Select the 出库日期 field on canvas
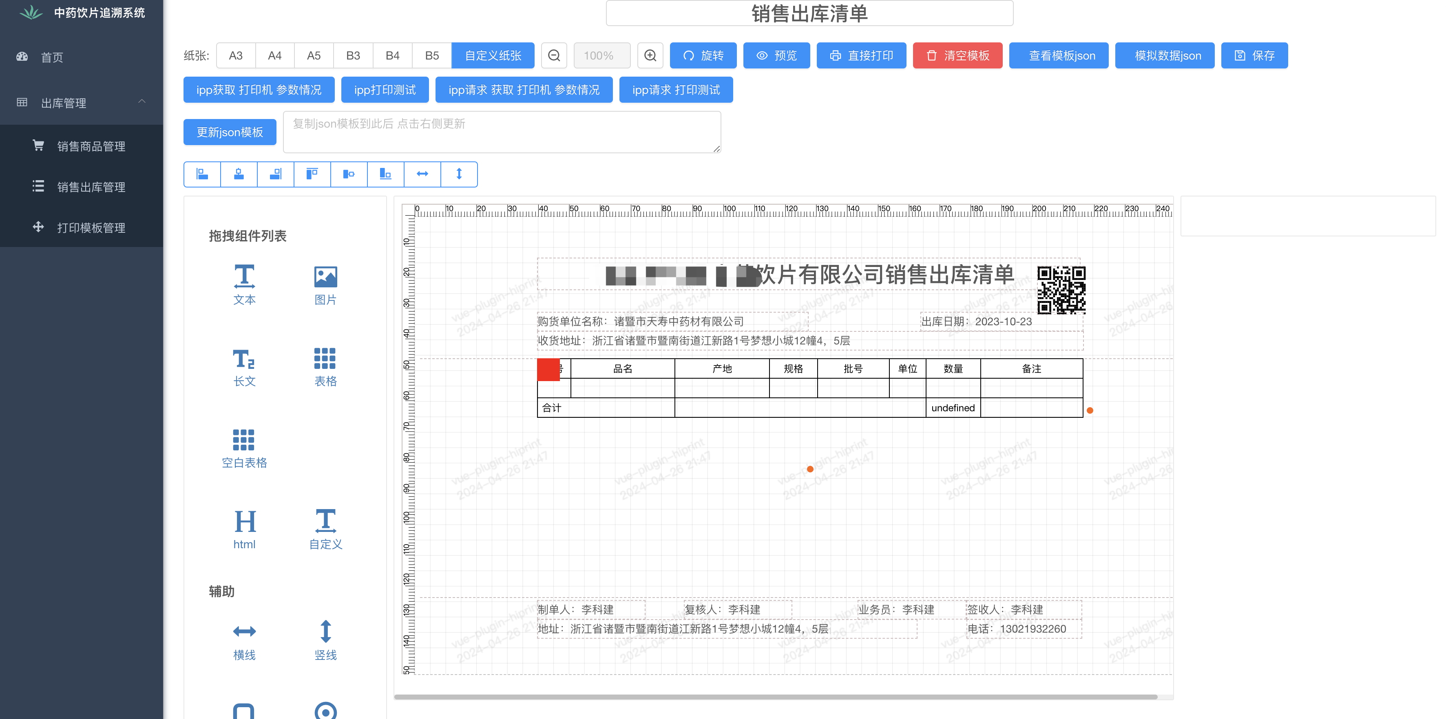Viewport: 1446px width, 719px height. point(1002,321)
